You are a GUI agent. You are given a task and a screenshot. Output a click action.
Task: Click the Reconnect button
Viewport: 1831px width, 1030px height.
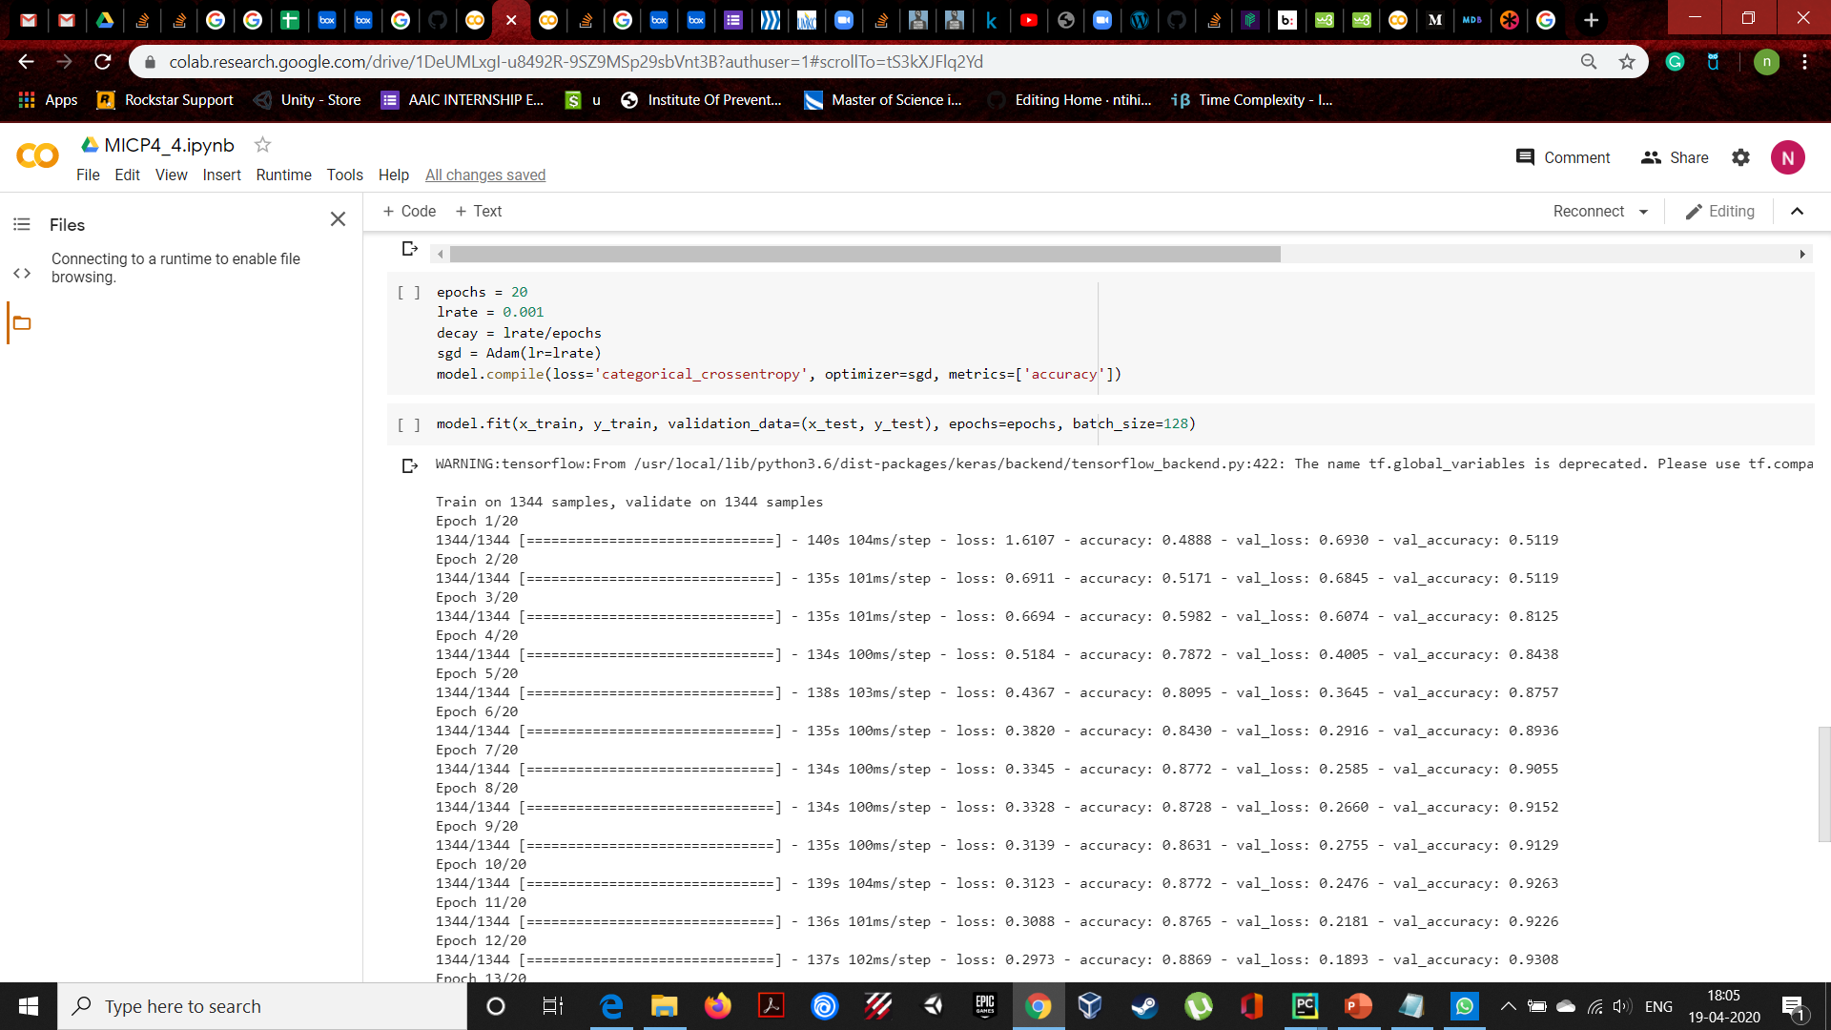pos(1588,212)
